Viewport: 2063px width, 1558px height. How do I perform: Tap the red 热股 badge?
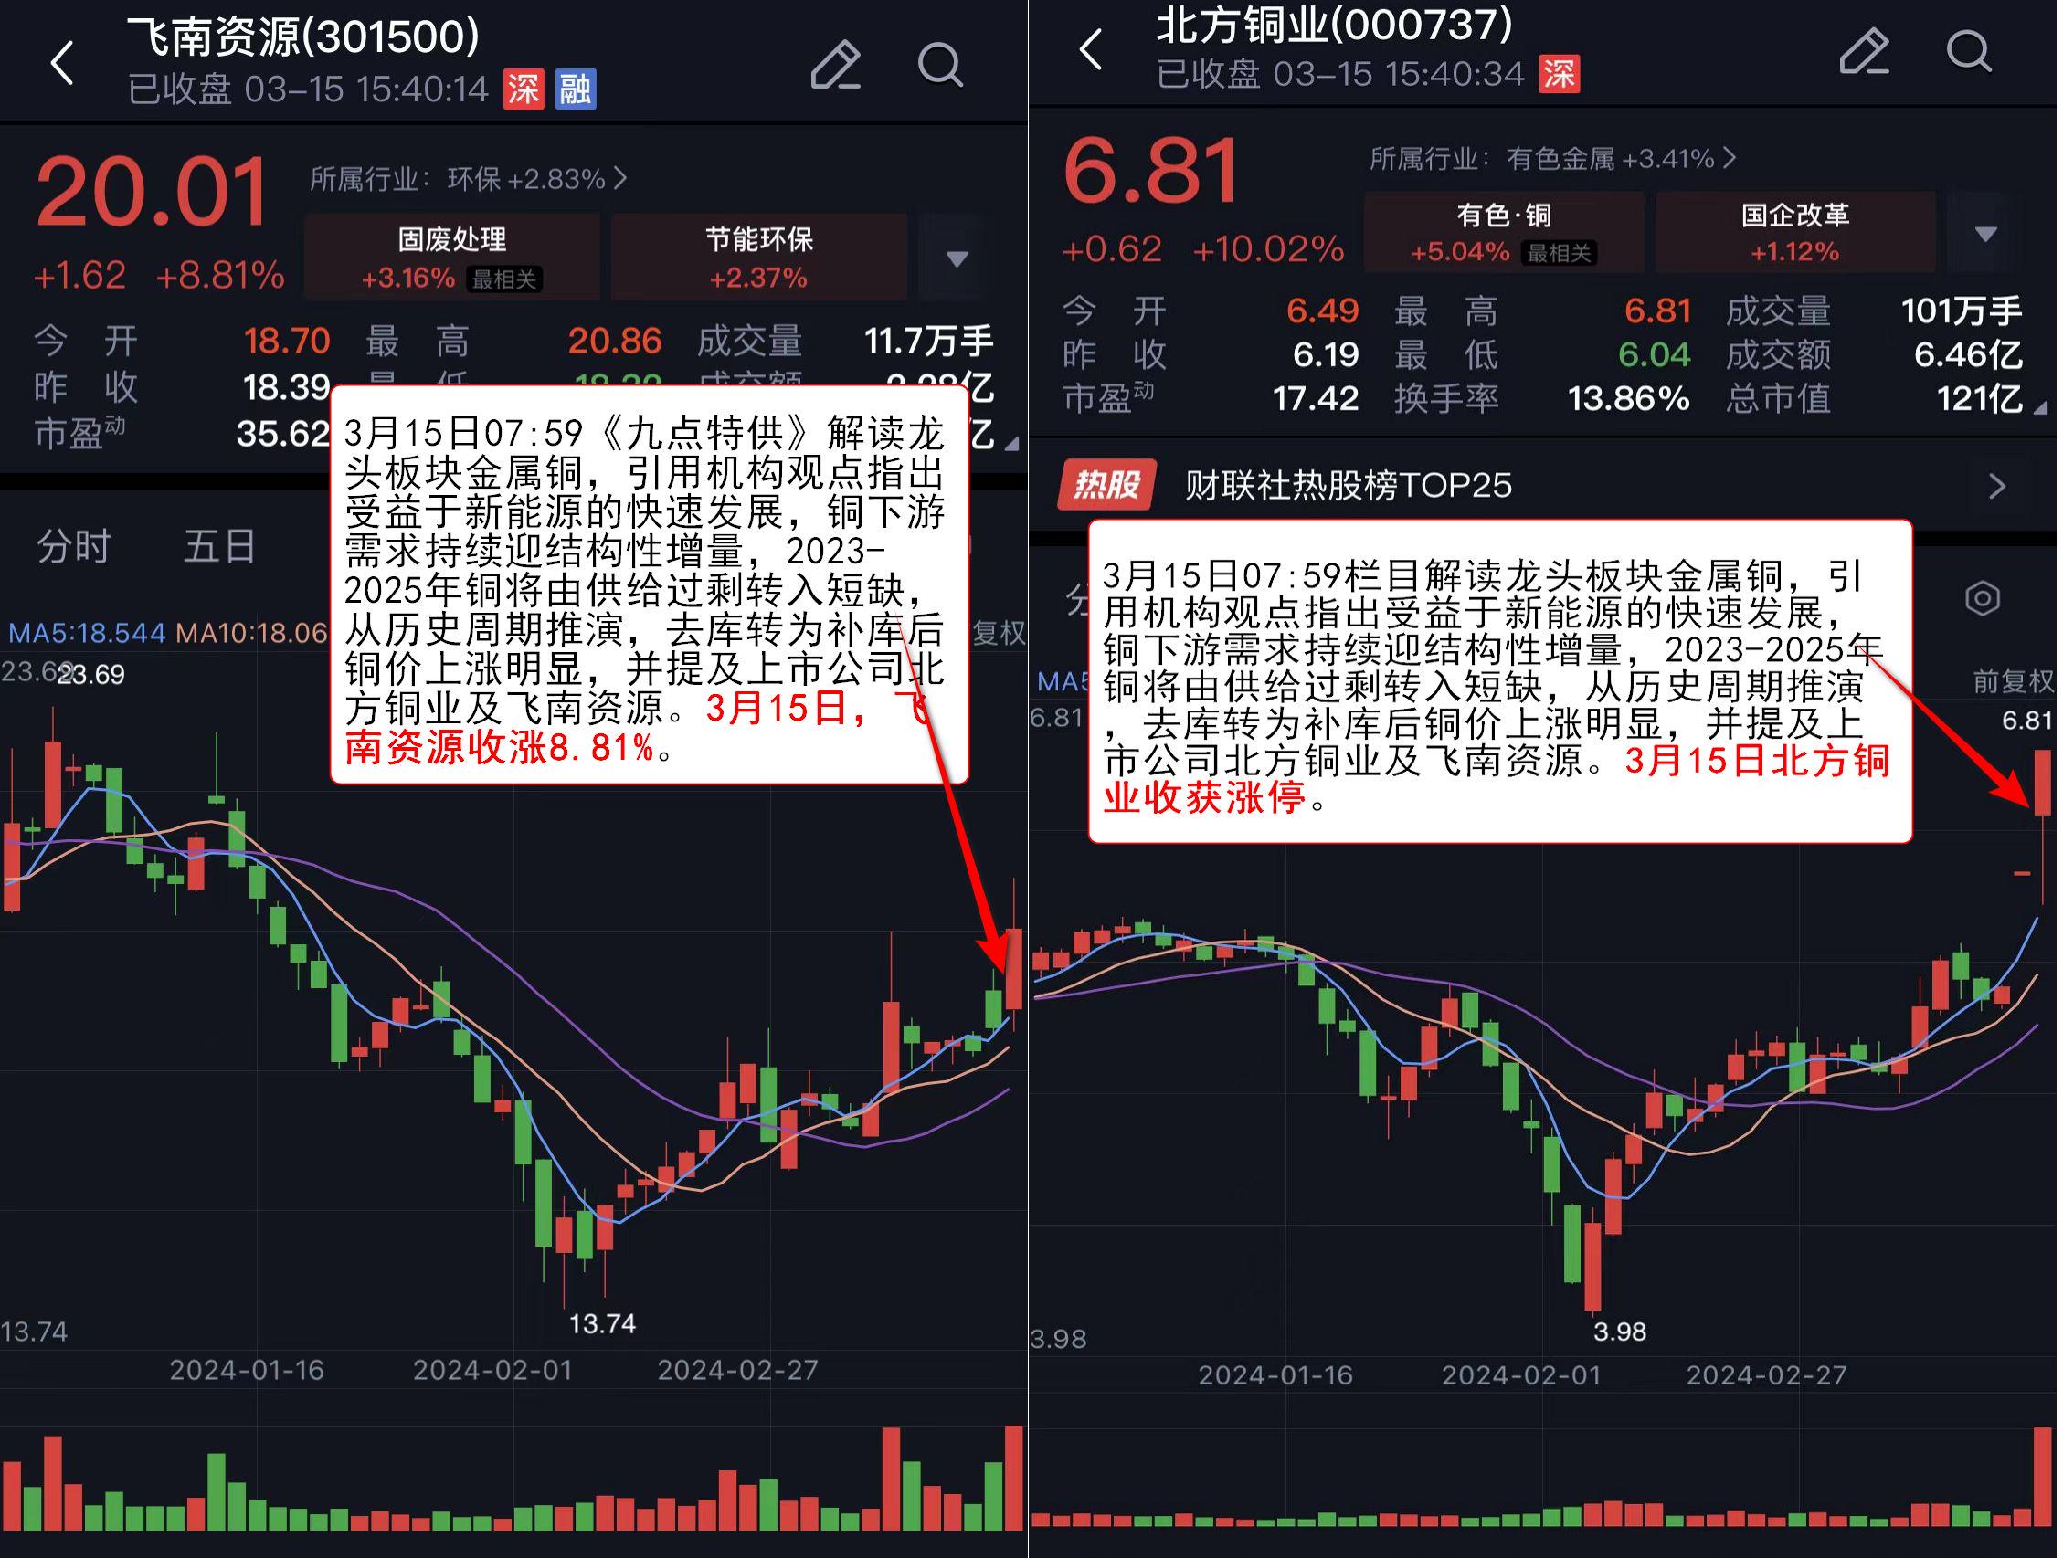tap(1107, 485)
